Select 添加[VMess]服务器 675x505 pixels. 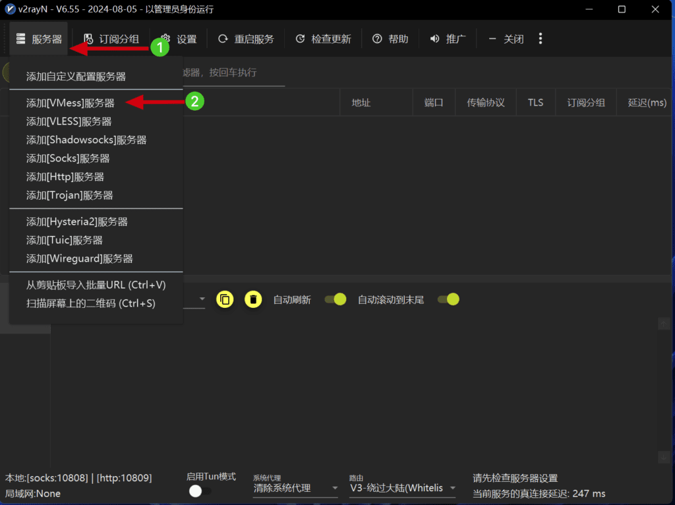click(96, 103)
